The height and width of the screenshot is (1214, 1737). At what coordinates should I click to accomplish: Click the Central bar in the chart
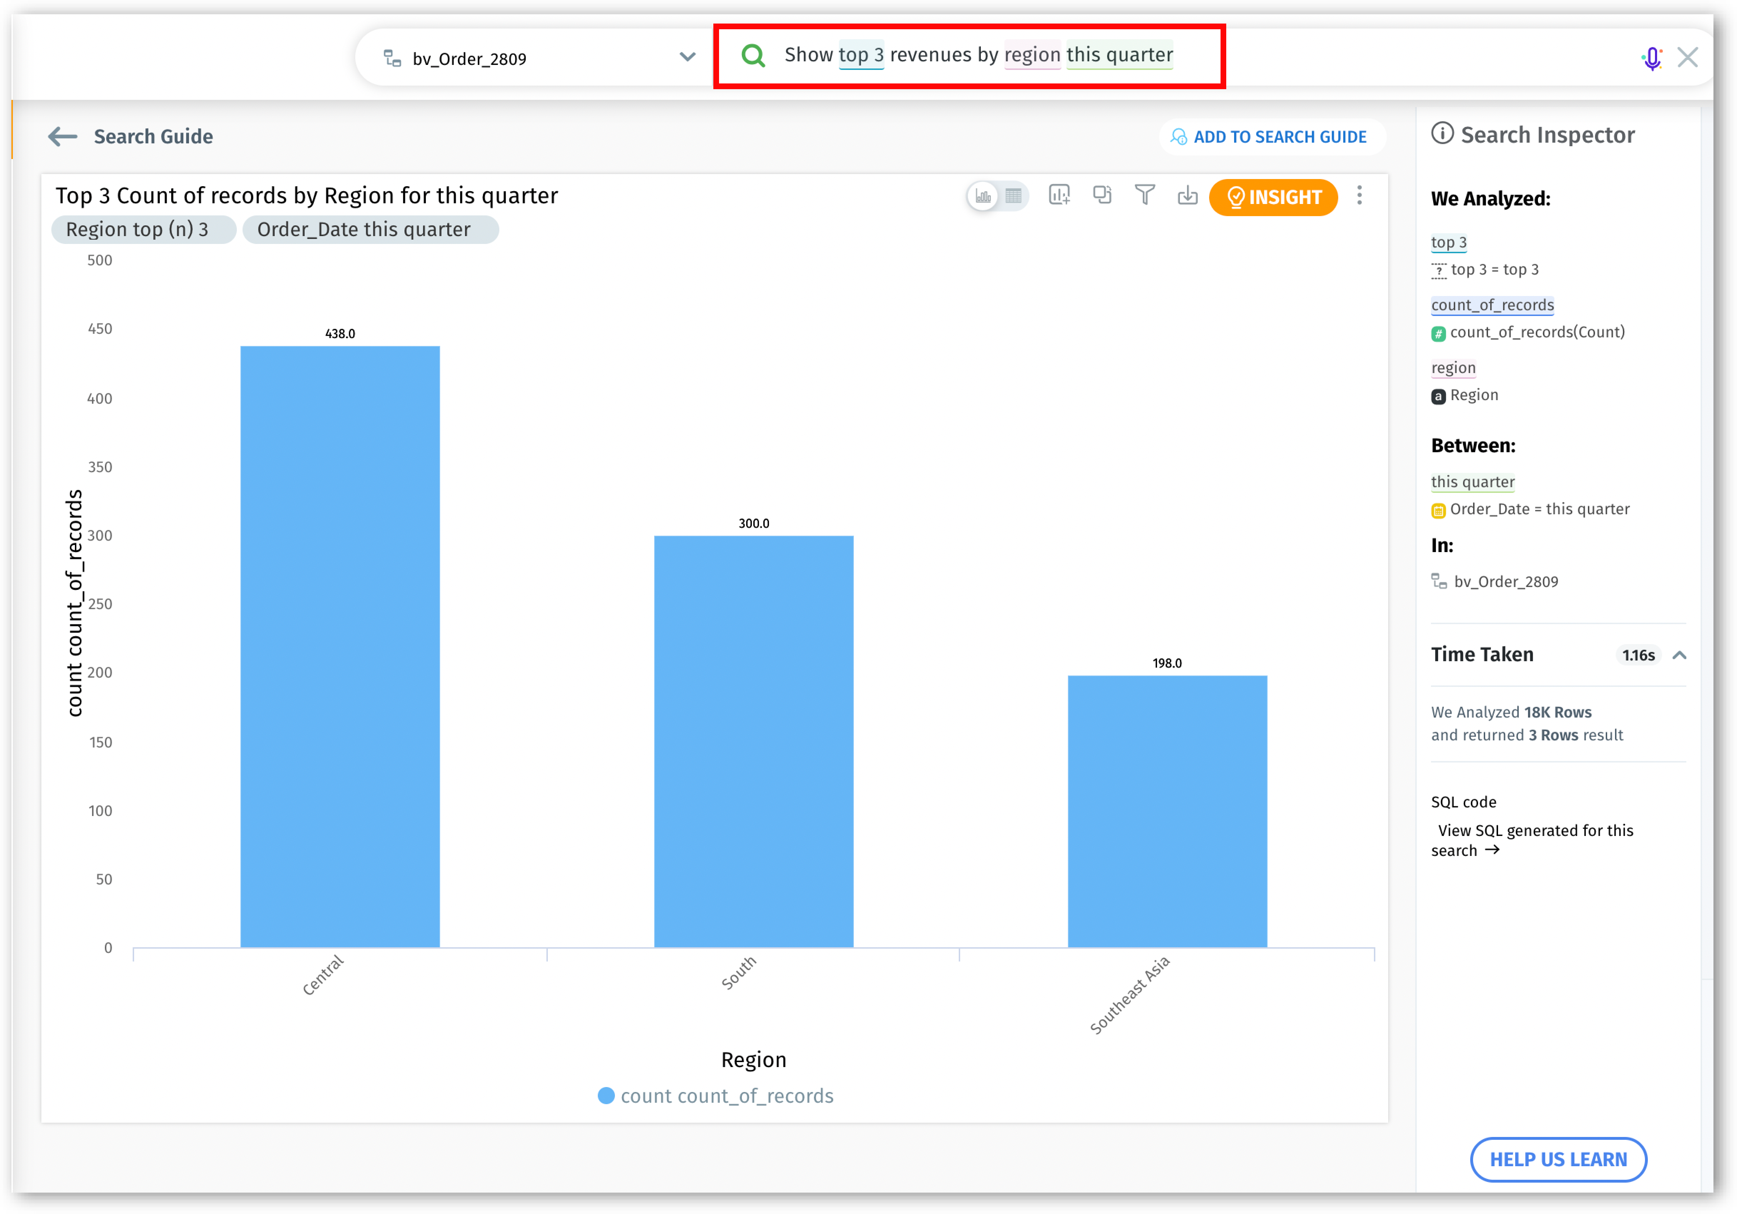pyautogui.click(x=340, y=646)
